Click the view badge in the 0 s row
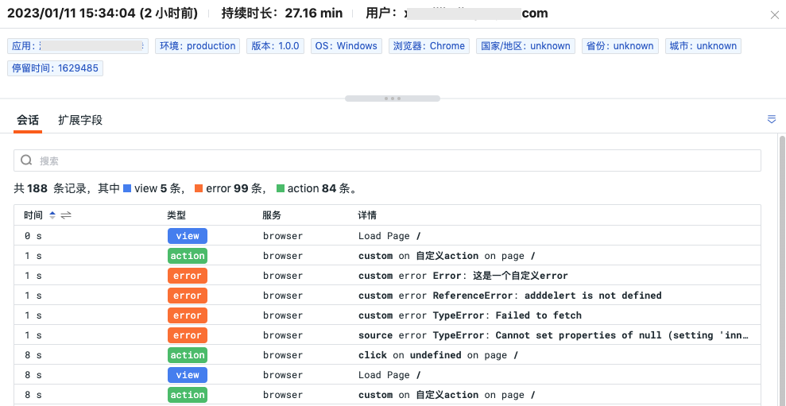786x406 pixels. coord(188,236)
